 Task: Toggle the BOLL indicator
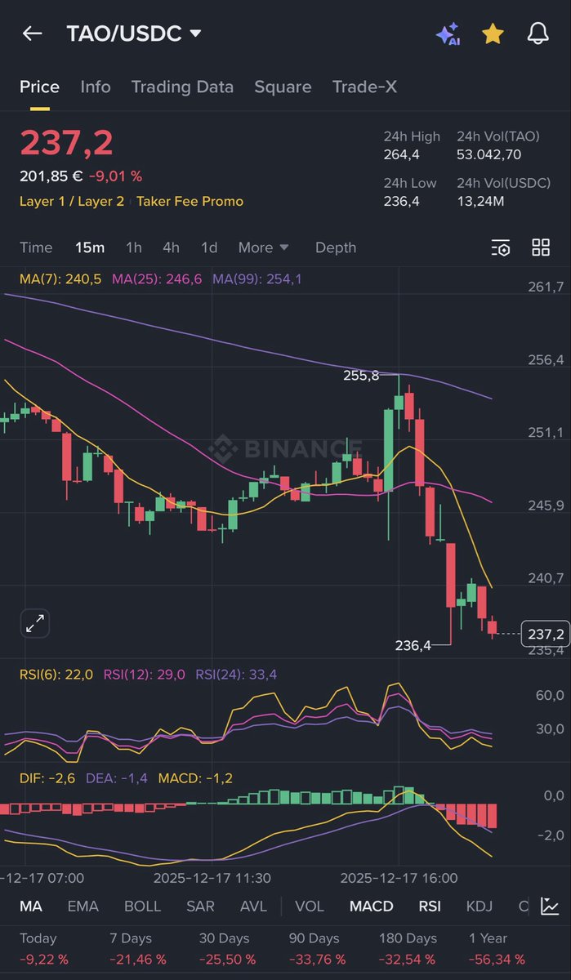[142, 906]
